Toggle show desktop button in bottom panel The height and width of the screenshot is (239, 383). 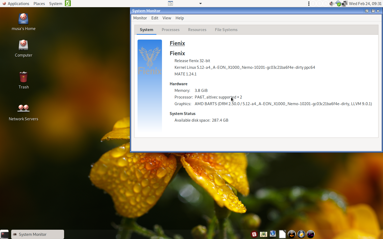(5, 234)
